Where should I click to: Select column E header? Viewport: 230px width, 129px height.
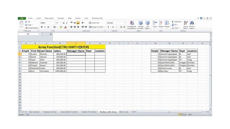click(x=76, y=43)
